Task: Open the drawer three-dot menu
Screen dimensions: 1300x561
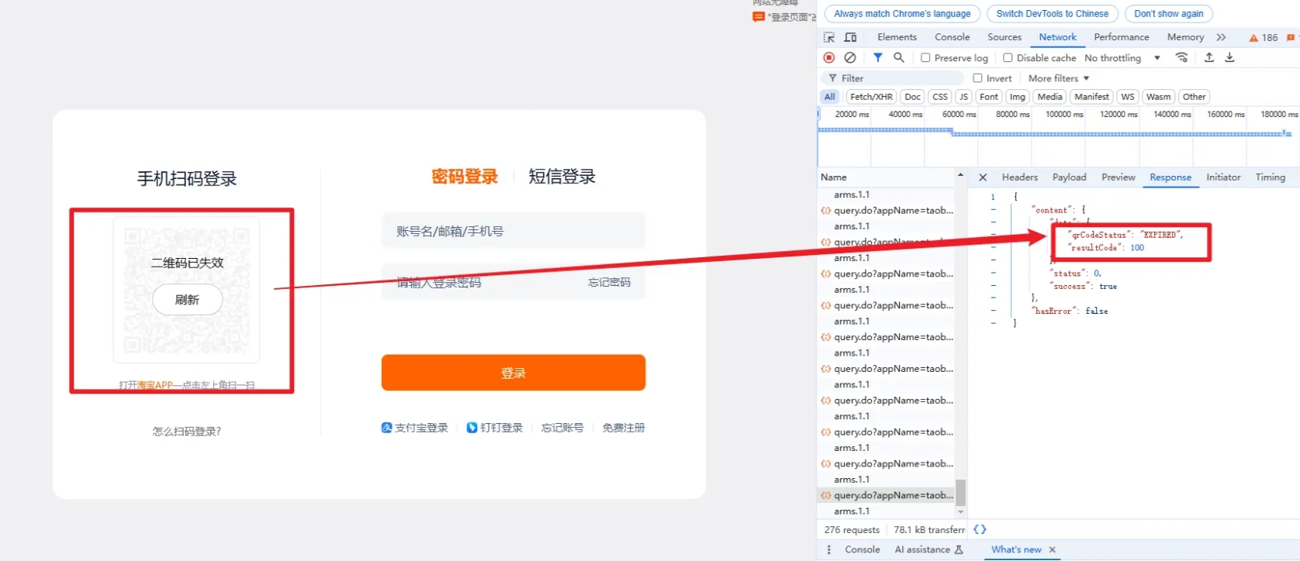Action: coord(829,549)
